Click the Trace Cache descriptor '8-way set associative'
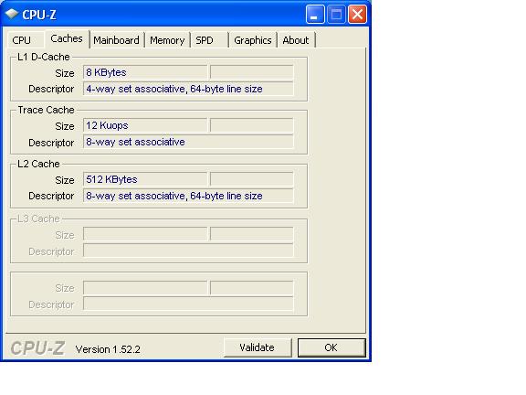Viewport: 526px width, 395px height. point(188,142)
